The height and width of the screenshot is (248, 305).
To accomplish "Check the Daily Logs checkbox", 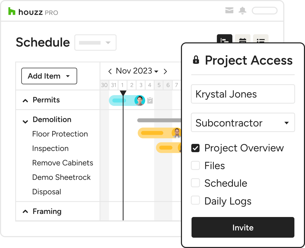I will pos(195,200).
